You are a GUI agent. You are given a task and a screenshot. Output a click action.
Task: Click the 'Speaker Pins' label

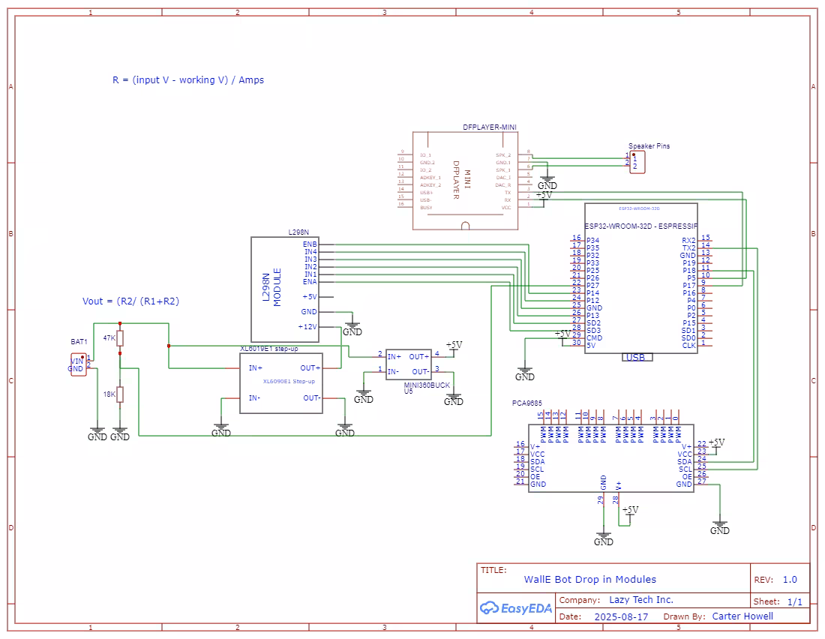pyautogui.click(x=649, y=145)
